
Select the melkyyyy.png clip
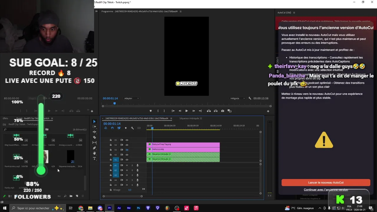[183, 149]
